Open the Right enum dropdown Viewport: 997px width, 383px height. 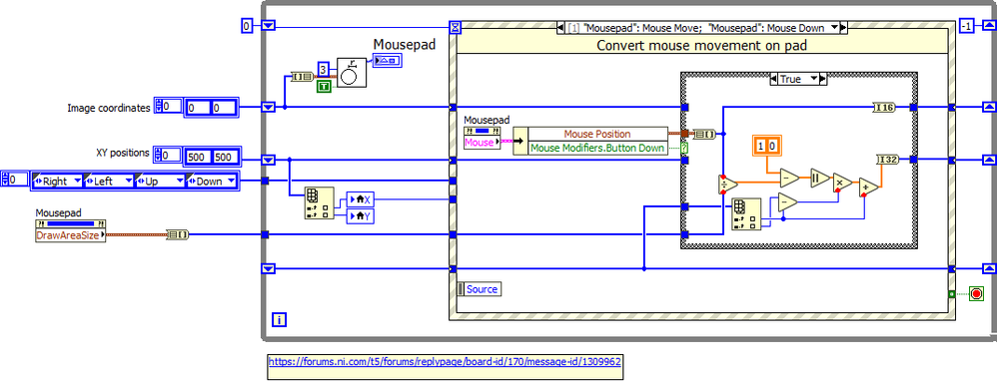click(x=57, y=181)
